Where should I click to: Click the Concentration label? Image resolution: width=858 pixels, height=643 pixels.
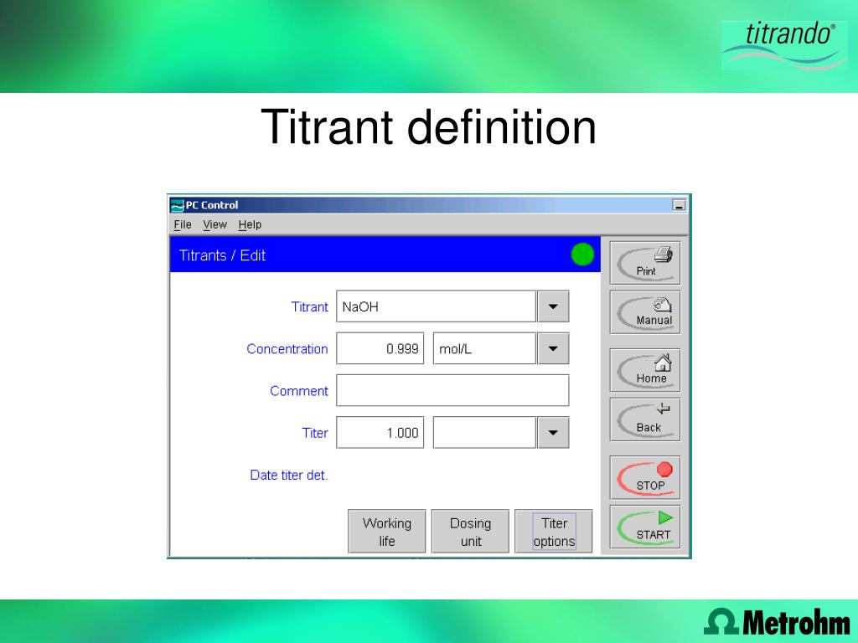(x=287, y=349)
